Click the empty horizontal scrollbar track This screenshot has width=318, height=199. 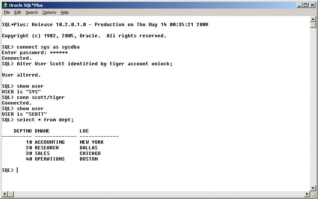click(159, 194)
